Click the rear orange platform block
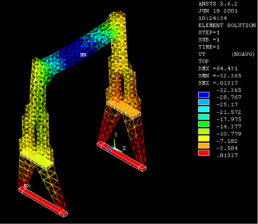This screenshot has height=224, width=258. coord(124,109)
